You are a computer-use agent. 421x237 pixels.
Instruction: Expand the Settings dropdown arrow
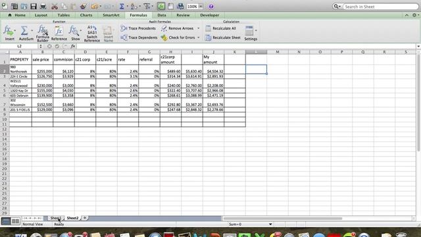point(256,30)
